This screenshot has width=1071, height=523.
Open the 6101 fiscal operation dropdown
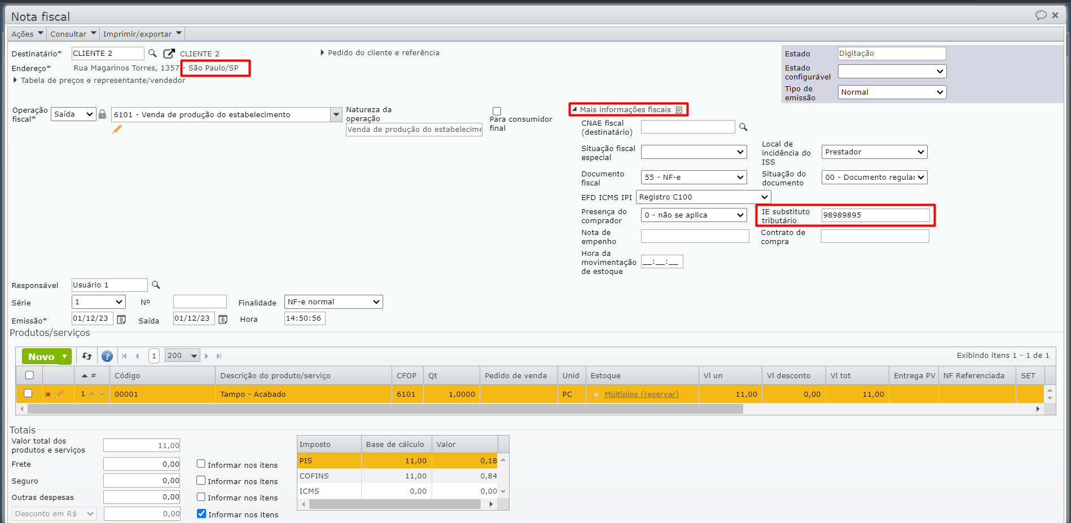336,115
